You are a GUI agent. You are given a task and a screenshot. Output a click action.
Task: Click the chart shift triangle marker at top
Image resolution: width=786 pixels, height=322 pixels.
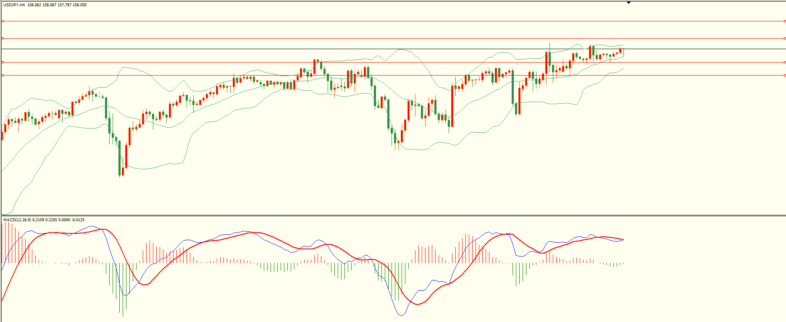tap(629, 3)
